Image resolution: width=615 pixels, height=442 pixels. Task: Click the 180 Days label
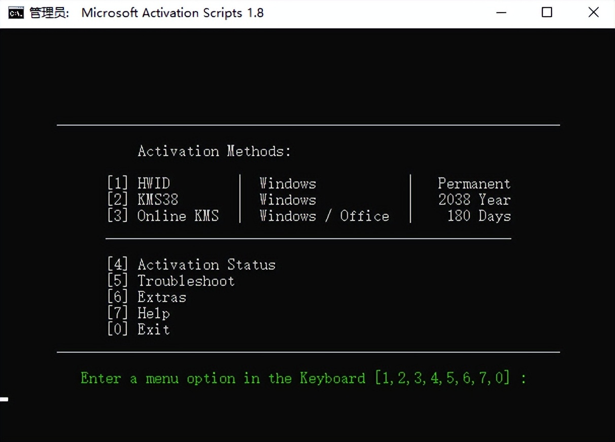(479, 216)
